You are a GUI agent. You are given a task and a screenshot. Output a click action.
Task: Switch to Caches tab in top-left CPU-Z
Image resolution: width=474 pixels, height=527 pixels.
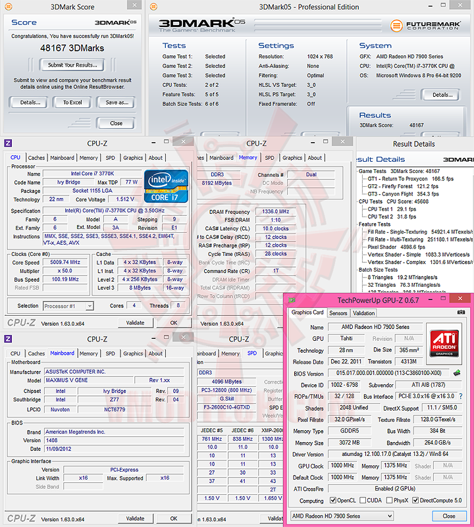click(x=36, y=158)
